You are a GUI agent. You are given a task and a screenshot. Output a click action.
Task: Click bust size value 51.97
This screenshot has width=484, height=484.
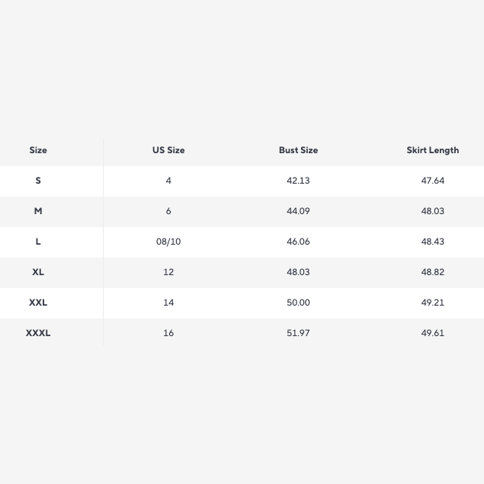click(298, 333)
